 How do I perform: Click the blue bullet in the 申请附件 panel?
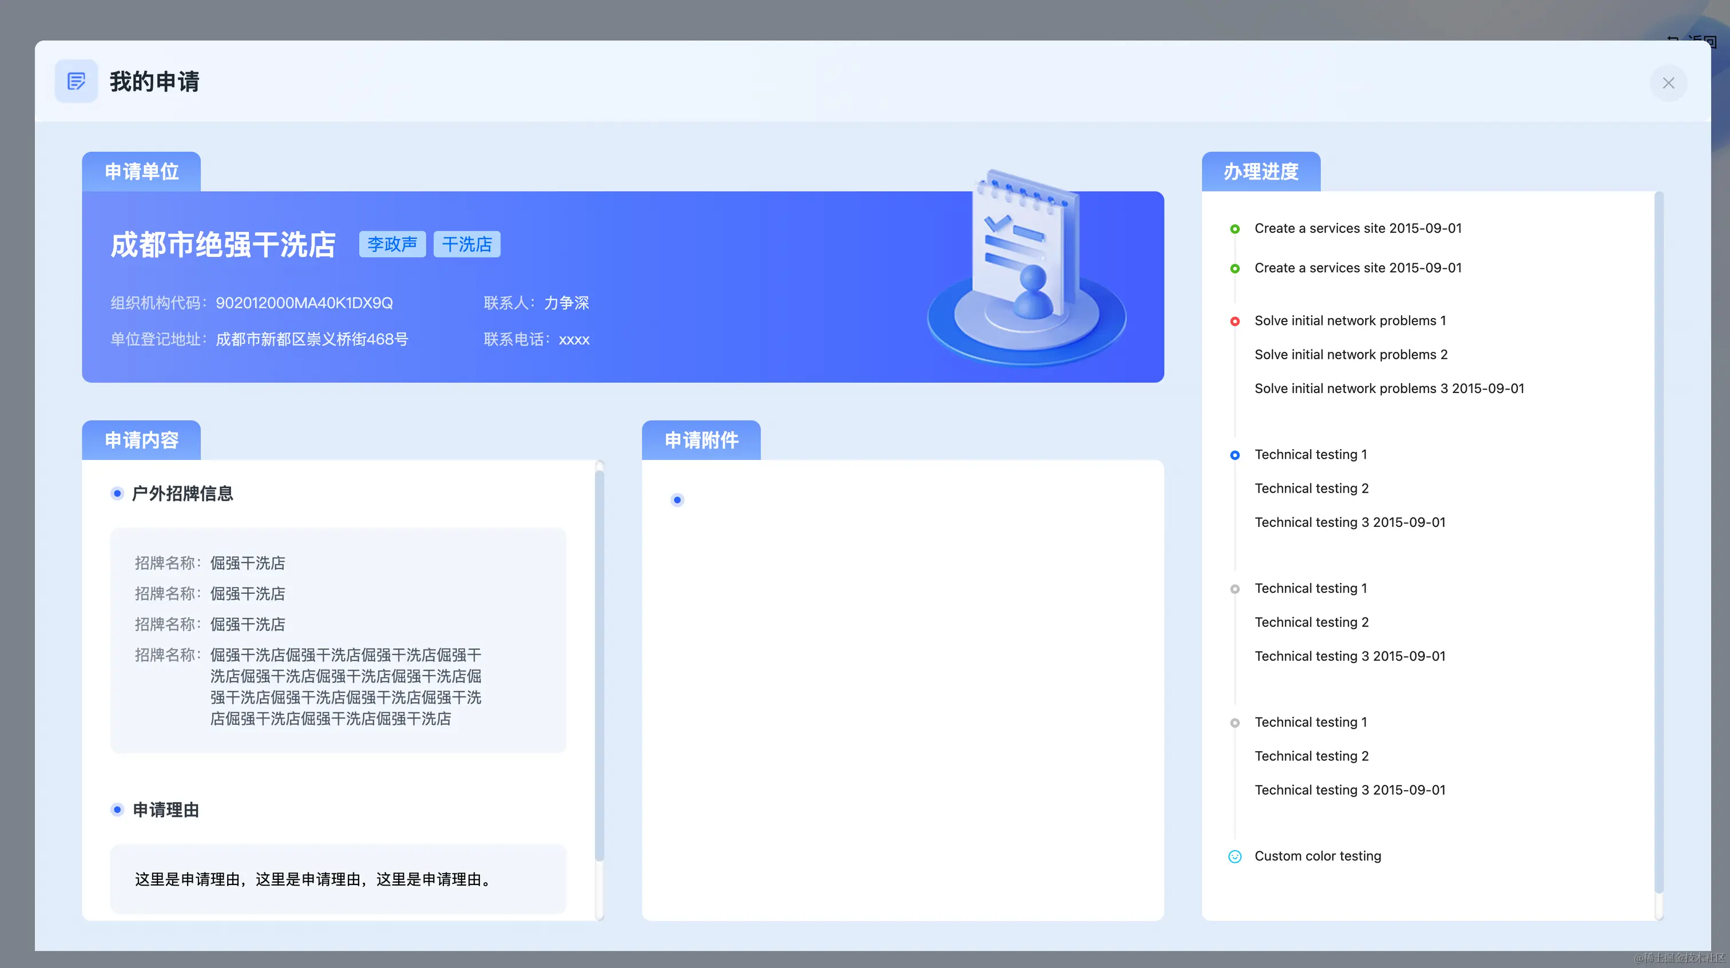(677, 500)
